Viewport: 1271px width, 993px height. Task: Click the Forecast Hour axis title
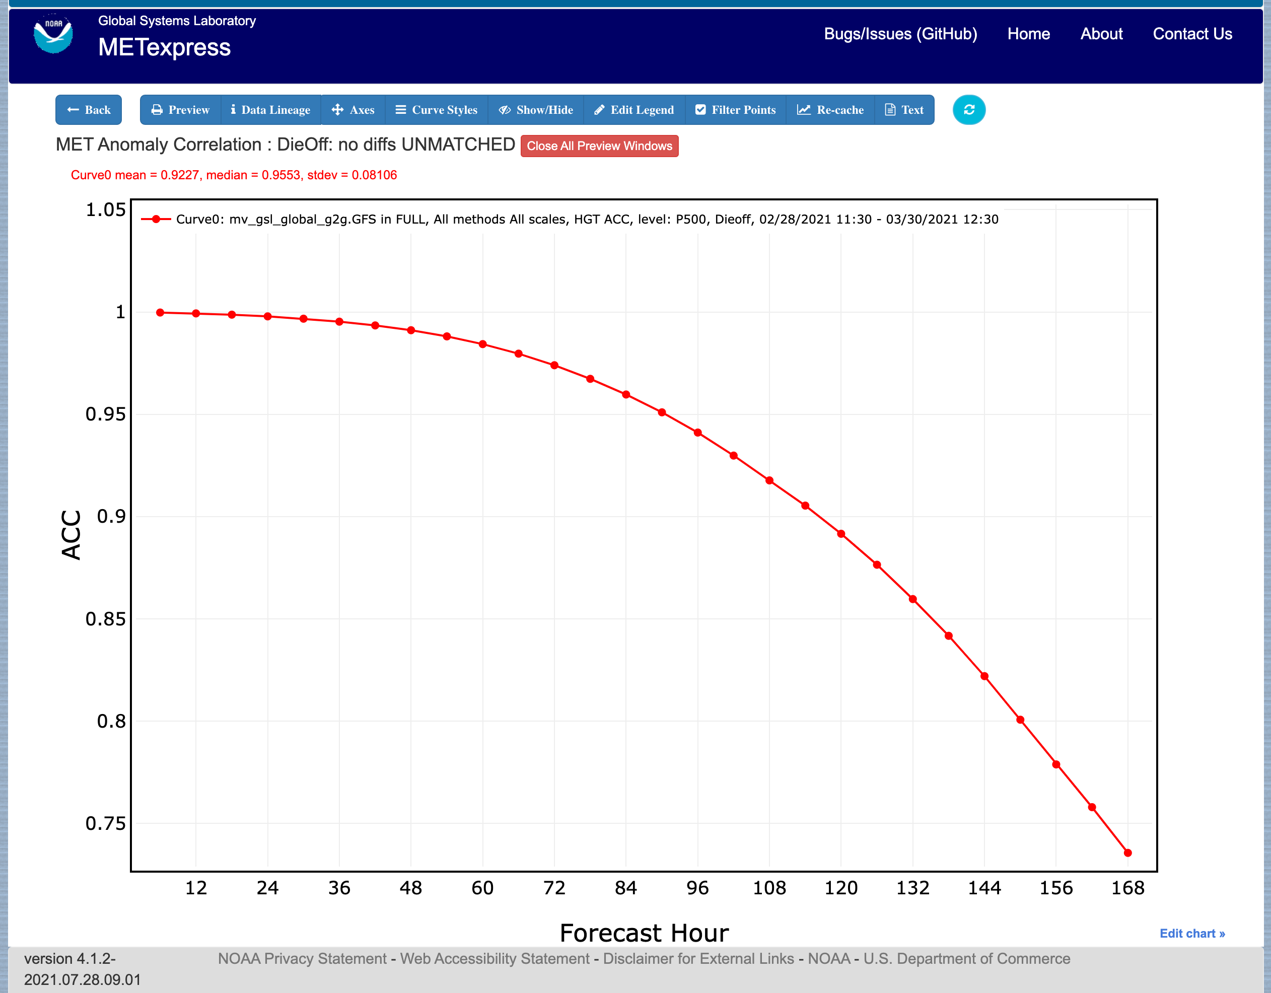click(644, 933)
